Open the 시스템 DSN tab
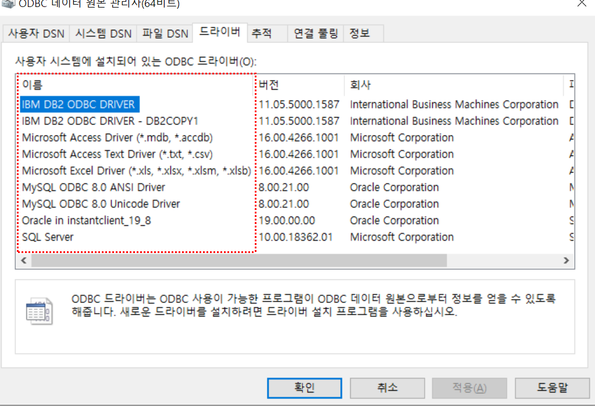 click(103, 33)
